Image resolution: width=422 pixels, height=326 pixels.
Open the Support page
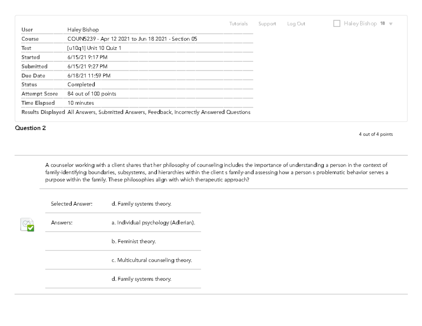(267, 23)
